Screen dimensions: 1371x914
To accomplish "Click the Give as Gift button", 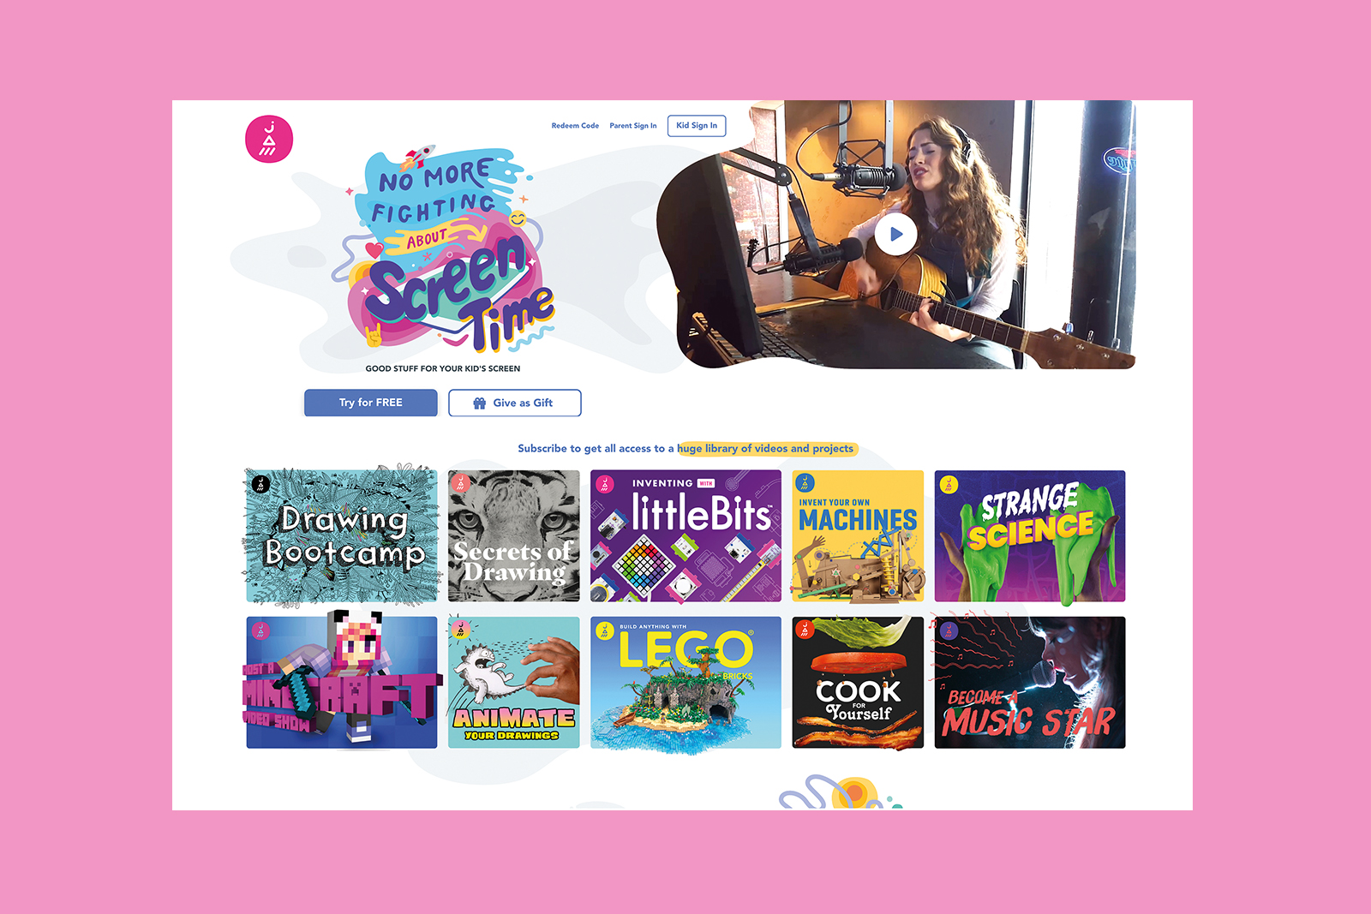I will 515,403.
